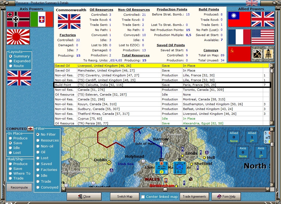Click the Close button
Screen dimensions: 281x204
pyautogui.click(x=84, y=197)
